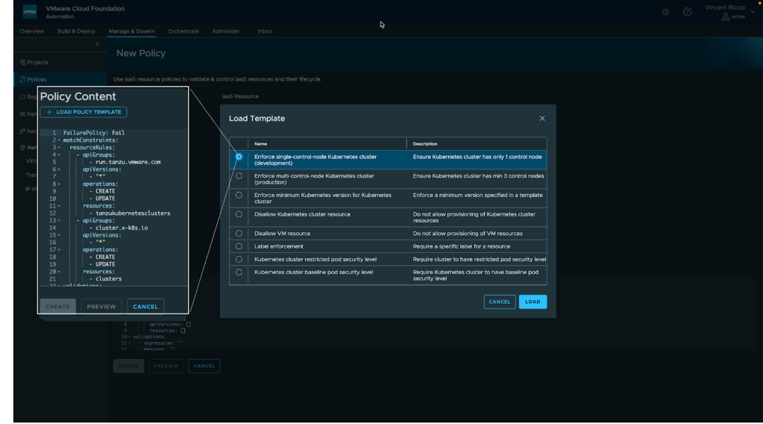Close the Load Template dialog
This screenshot has height=424, width=763.
click(x=542, y=118)
